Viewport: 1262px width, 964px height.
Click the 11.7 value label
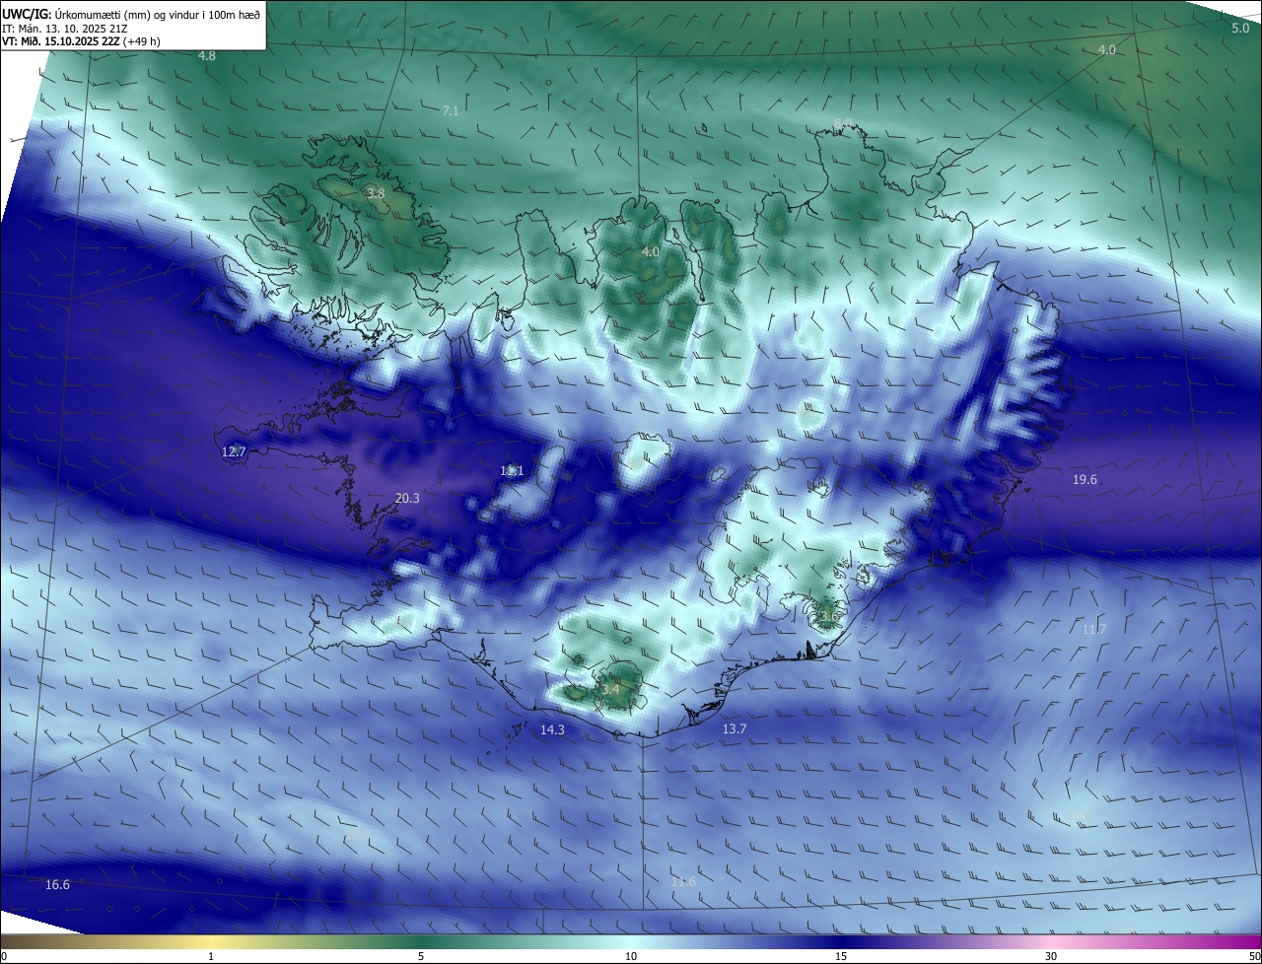click(1094, 630)
